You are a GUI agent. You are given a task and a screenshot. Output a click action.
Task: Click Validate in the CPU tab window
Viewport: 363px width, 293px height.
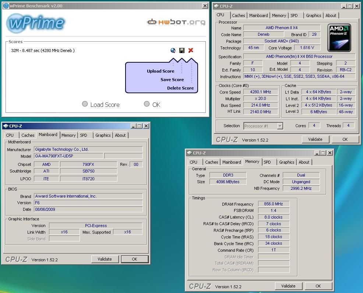[315, 139]
